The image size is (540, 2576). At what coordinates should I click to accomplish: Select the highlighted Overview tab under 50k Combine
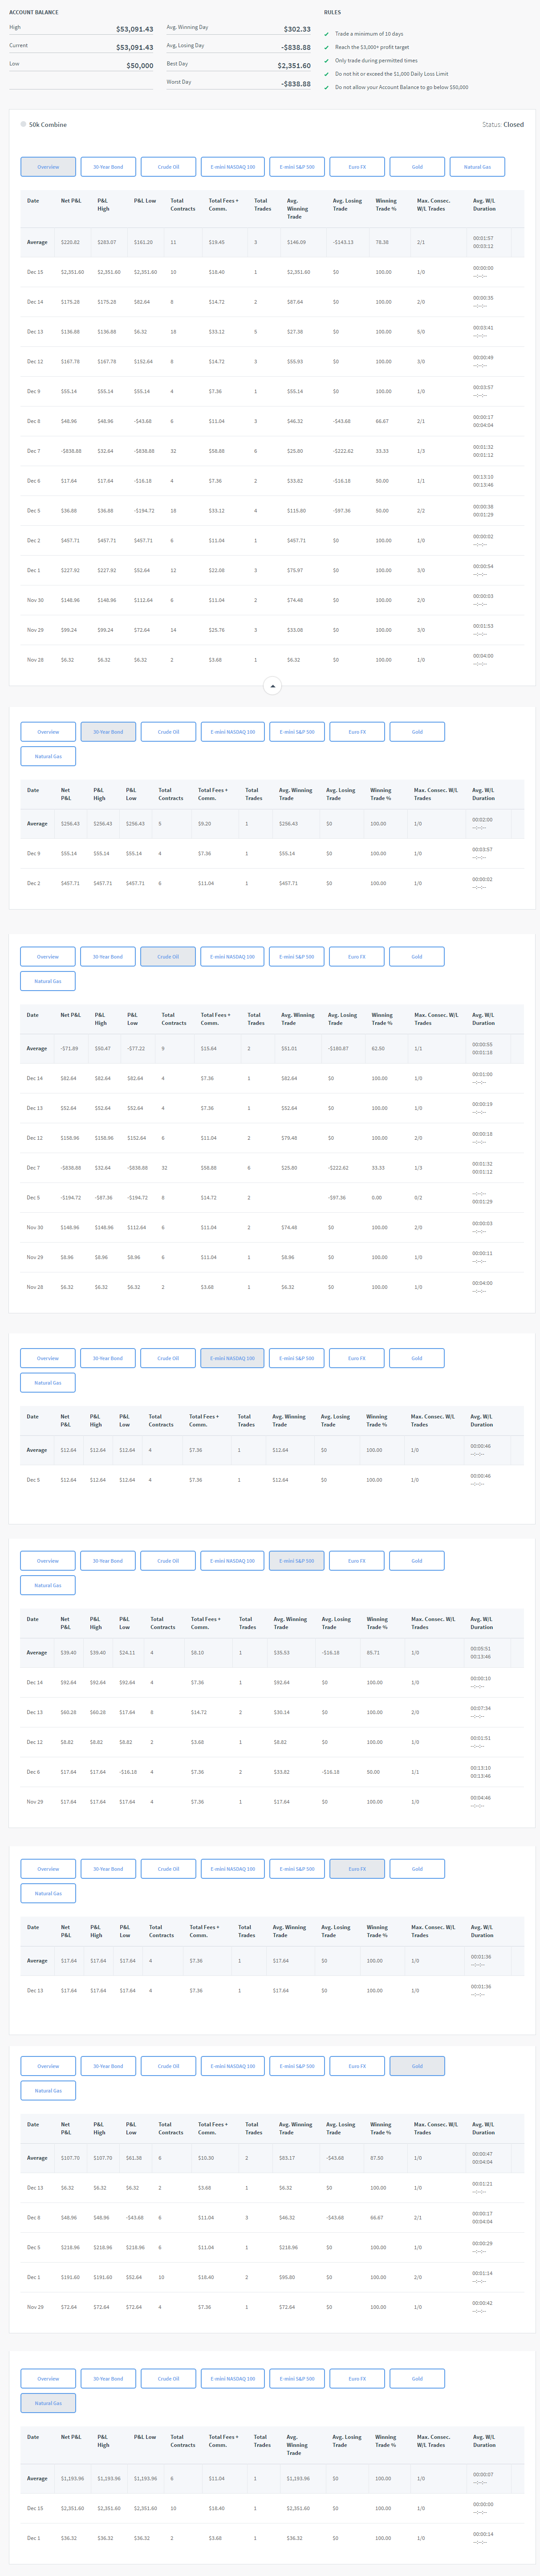48,167
